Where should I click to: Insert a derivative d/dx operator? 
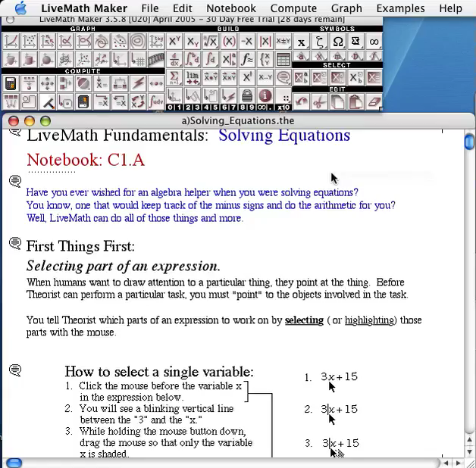[174, 59]
